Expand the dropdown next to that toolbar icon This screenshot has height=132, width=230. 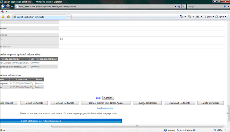point(6,12)
